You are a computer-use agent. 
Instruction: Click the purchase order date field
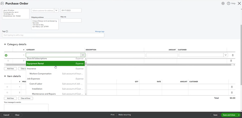pyautogui.click(x=71, y=11)
